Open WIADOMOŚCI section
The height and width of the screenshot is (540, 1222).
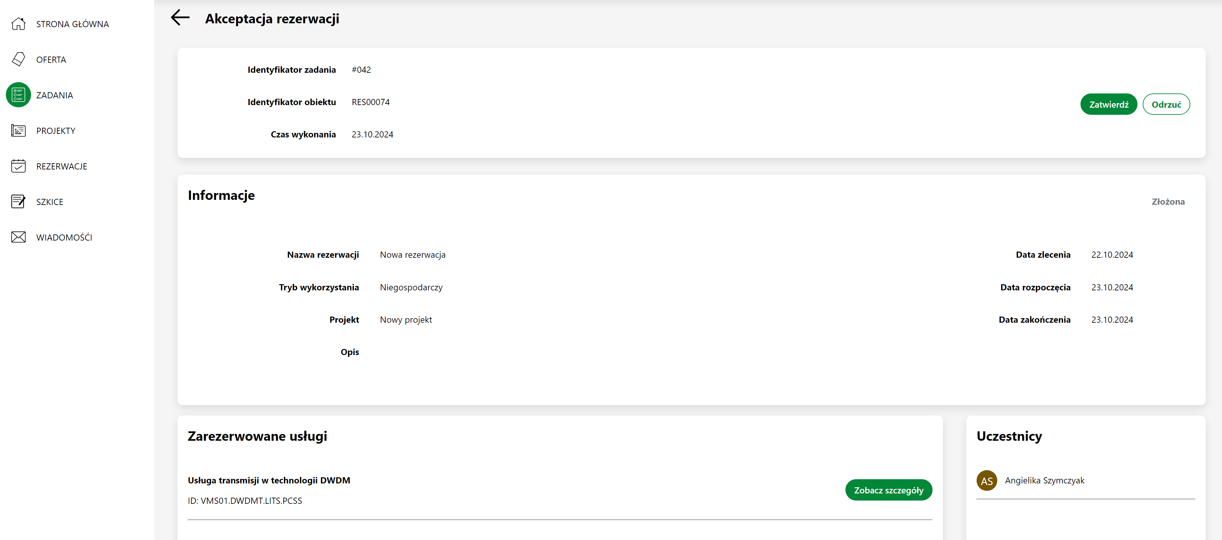point(64,237)
